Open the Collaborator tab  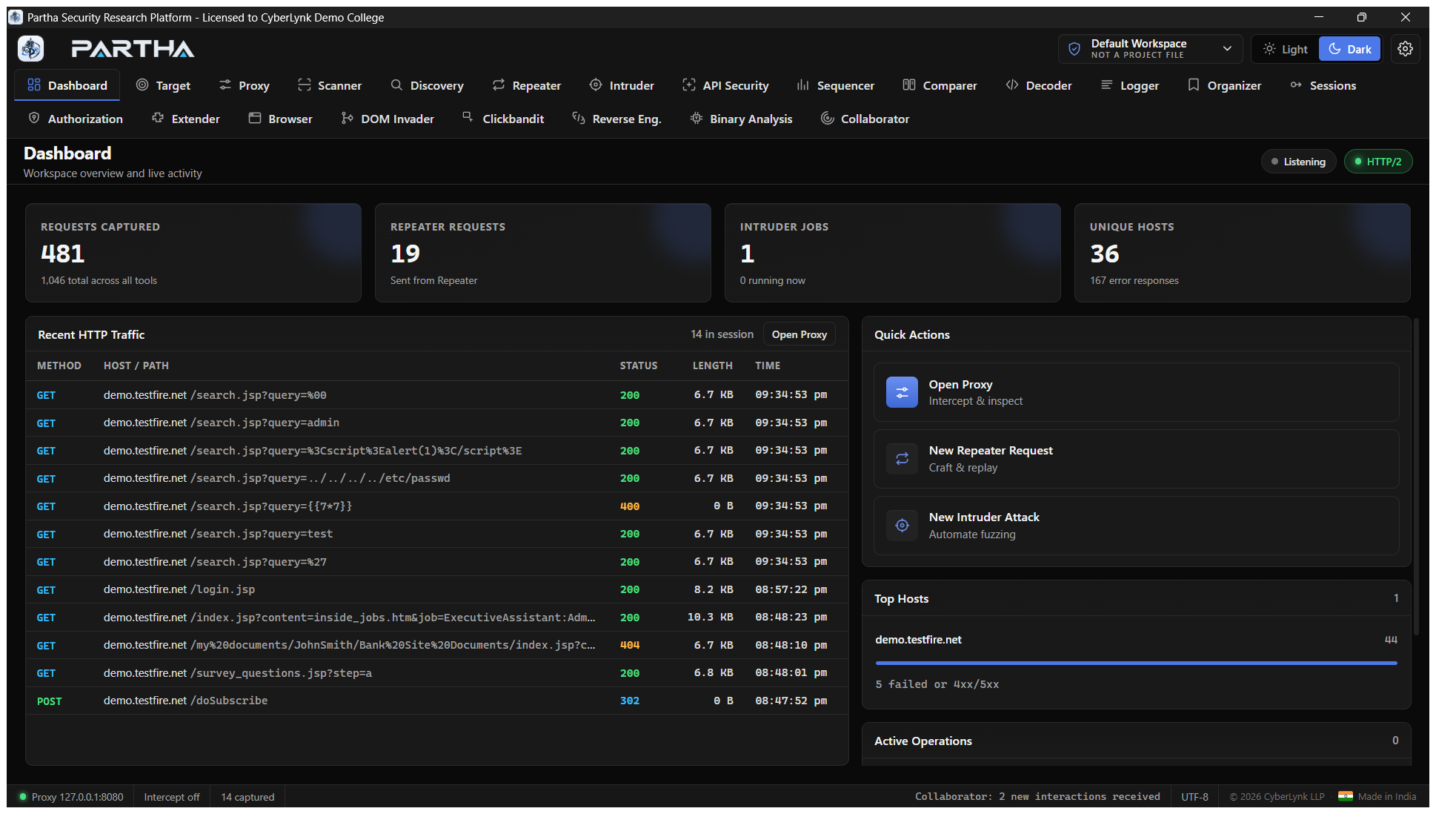(x=865, y=119)
